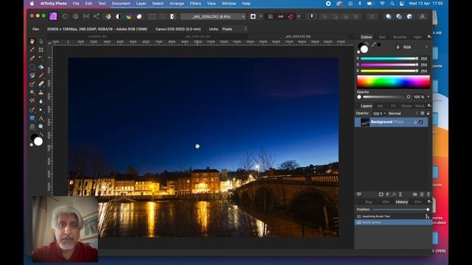This screenshot has width=472, height=265.
Task: Apply Auto Levels from toolbar
Action: pyautogui.click(x=108, y=16)
